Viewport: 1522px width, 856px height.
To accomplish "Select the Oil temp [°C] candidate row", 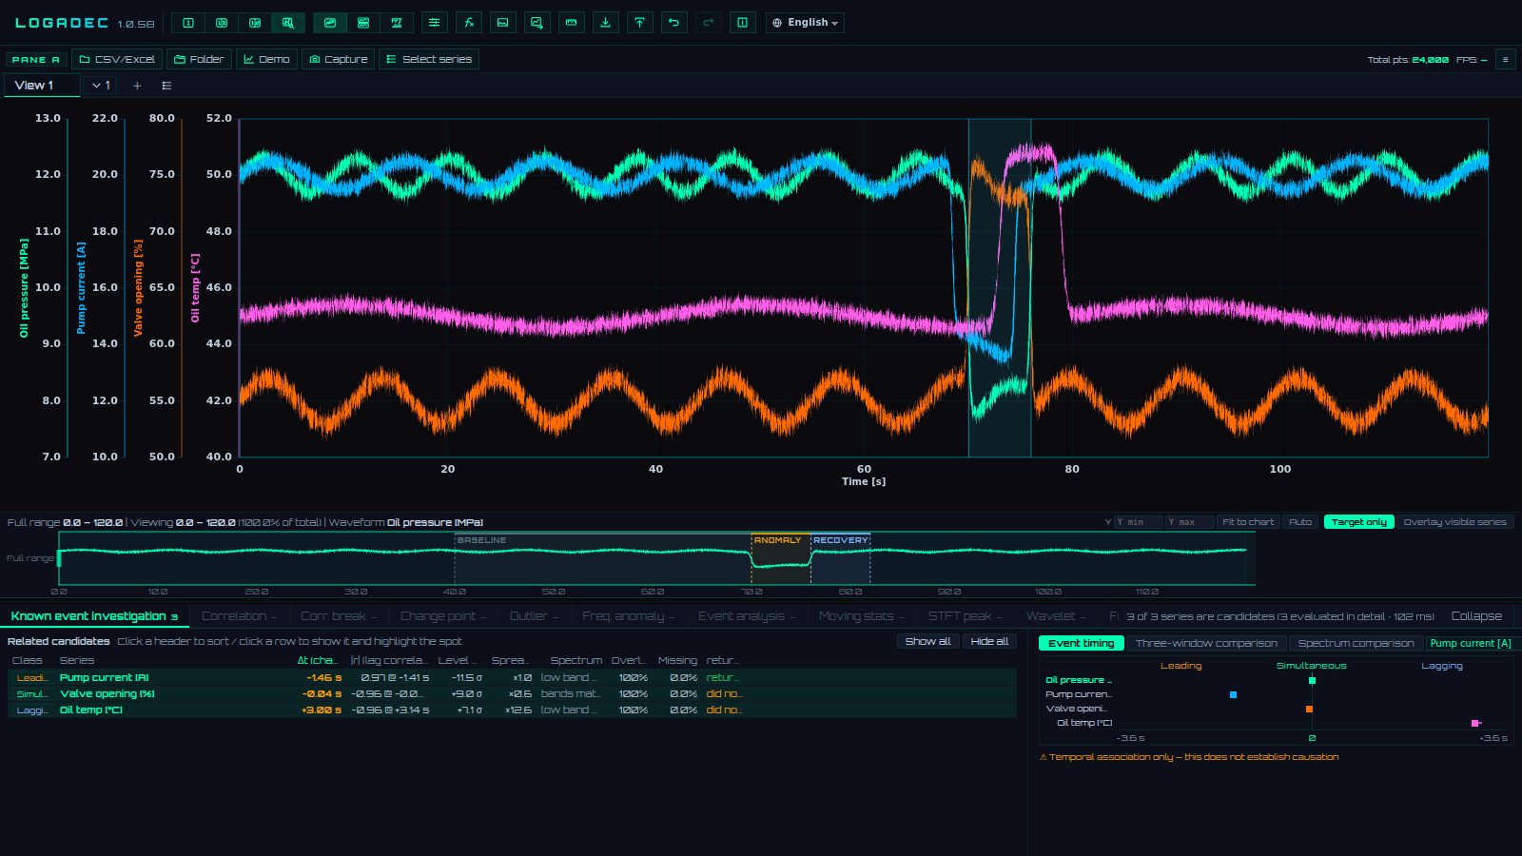I will 512,710.
